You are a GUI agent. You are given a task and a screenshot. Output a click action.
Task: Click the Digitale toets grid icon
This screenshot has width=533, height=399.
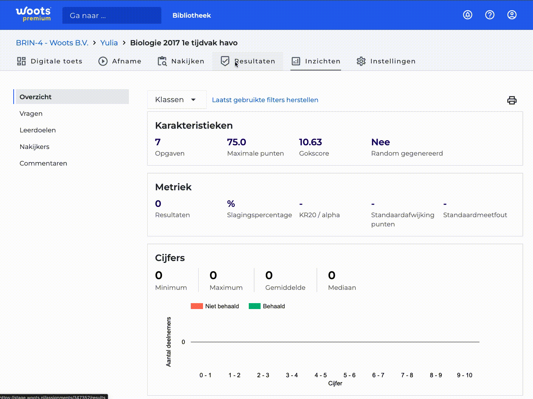point(21,61)
